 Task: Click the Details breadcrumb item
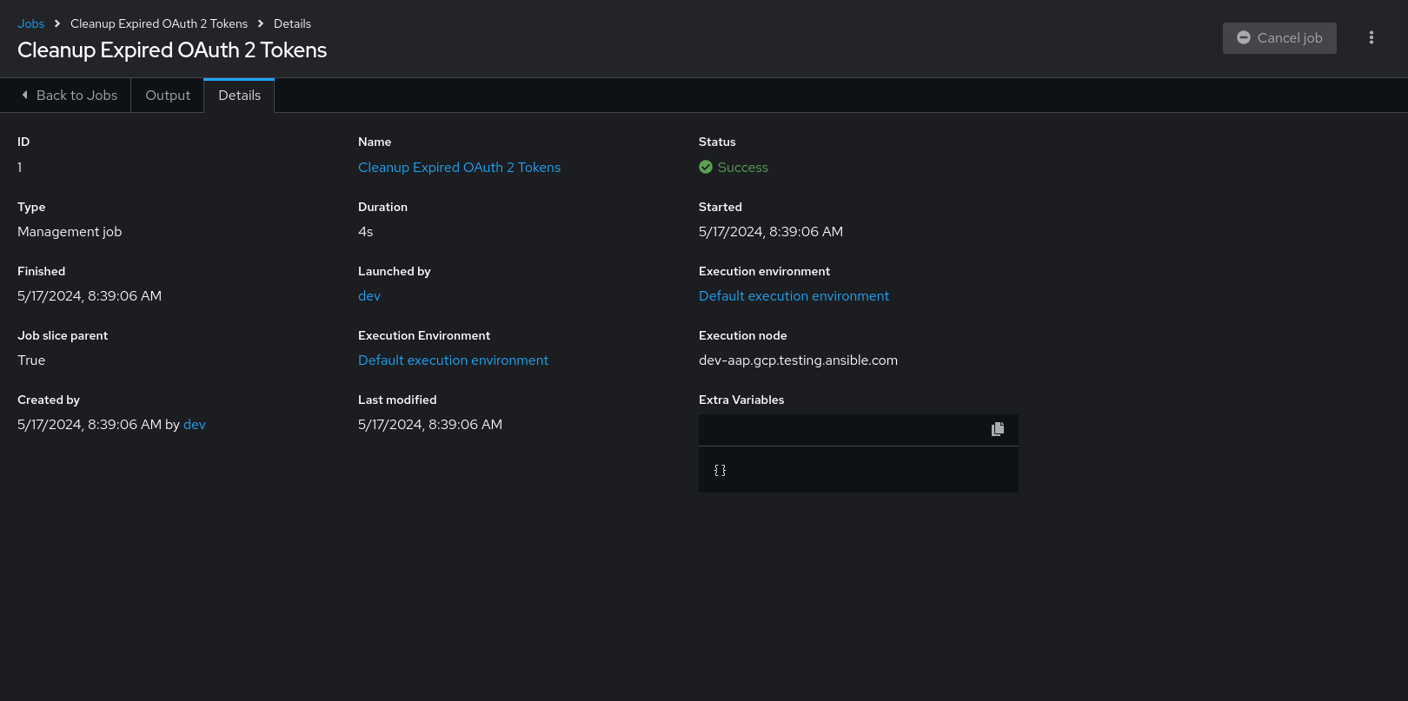[292, 23]
